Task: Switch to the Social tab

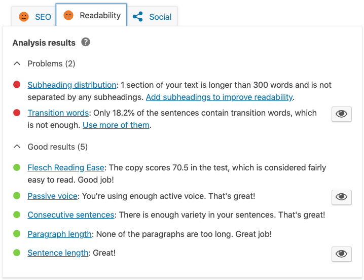Action: (x=152, y=17)
